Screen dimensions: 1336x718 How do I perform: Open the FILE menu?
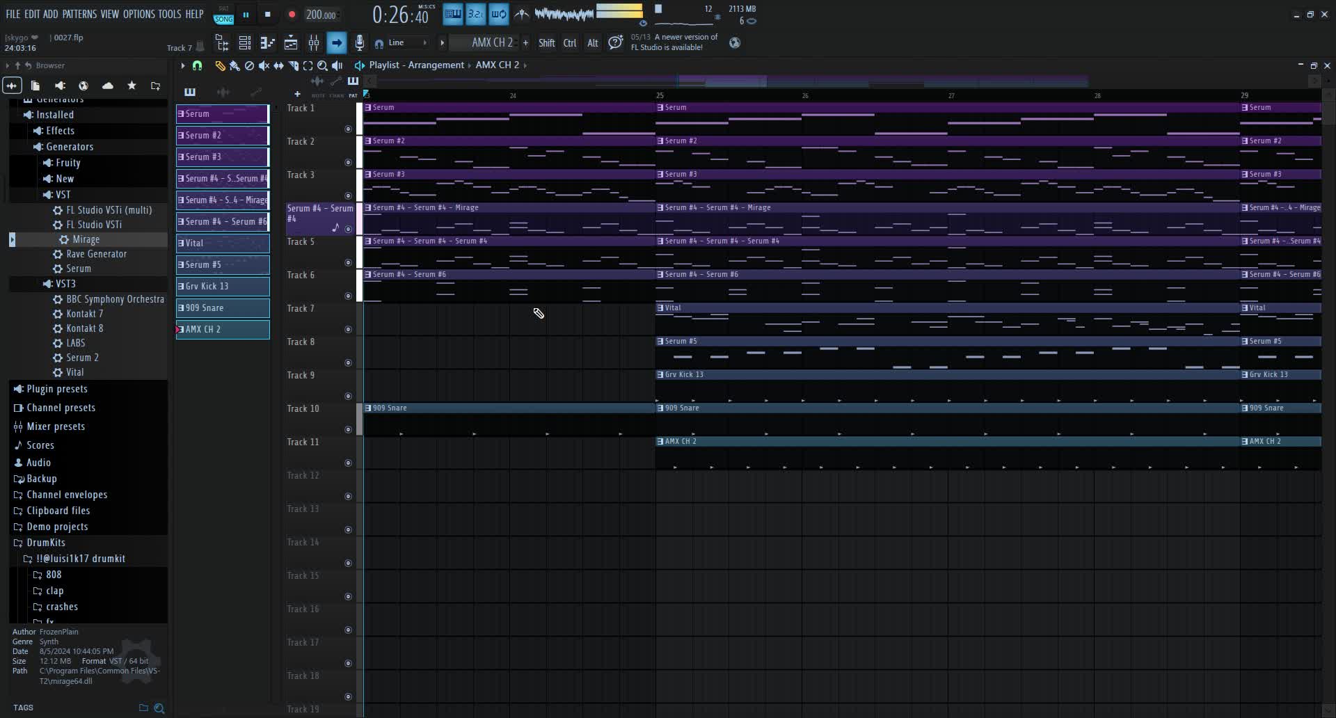pos(13,14)
